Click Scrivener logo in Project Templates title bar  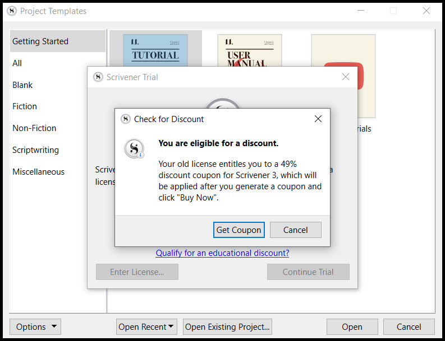12,11
